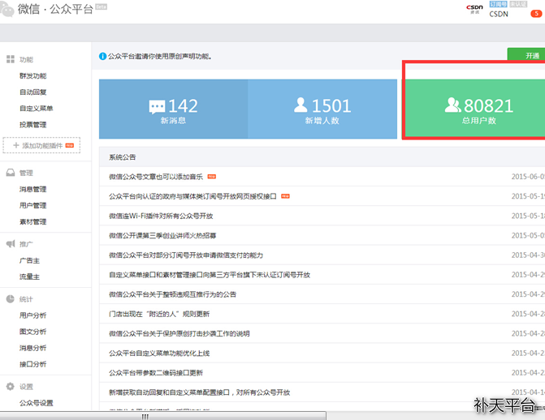The height and width of the screenshot is (420, 545).
Task: Click the person icon beside 1501
Action: pyautogui.click(x=301, y=105)
